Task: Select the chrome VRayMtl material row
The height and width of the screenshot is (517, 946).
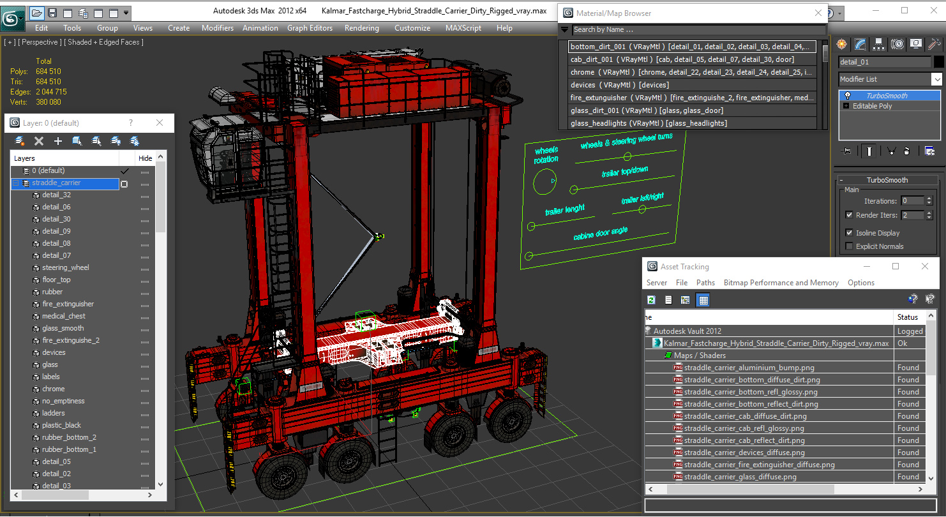Action: [693, 72]
